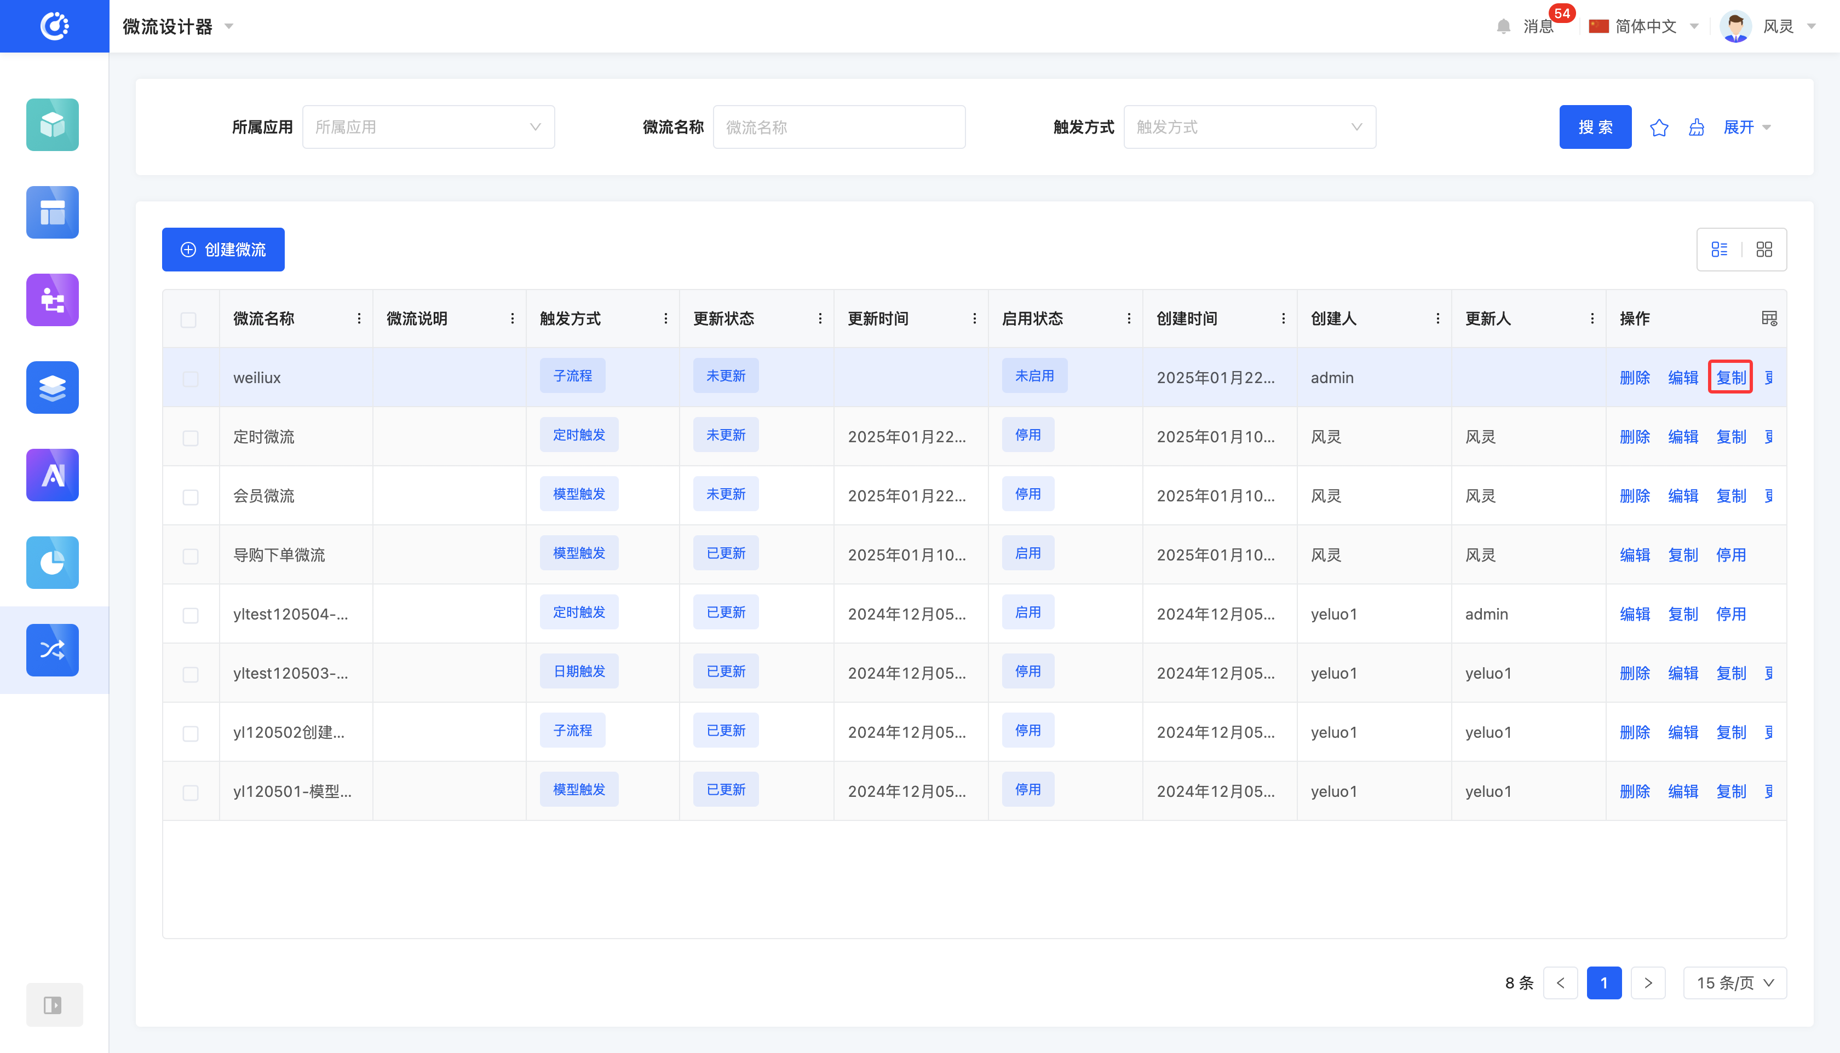Click the 创建微流 button
Viewport: 1840px width, 1053px height.
pyautogui.click(x=223, y=250)
